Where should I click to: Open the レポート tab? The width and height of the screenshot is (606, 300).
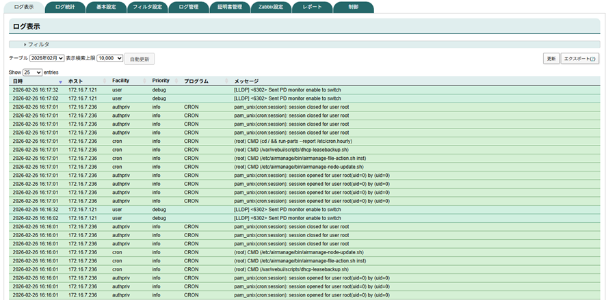coord(312,7)
